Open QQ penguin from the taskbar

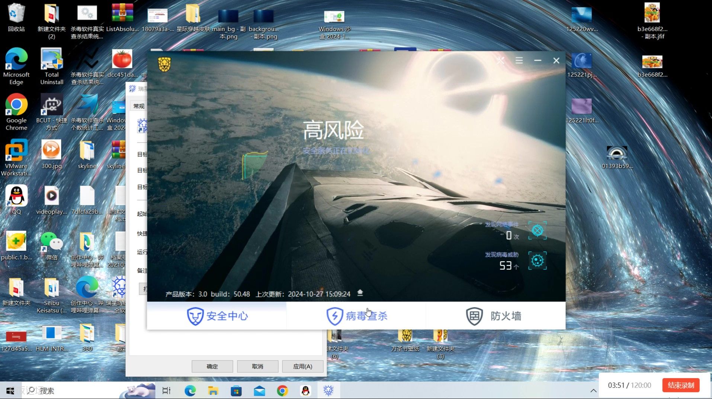click(x=305, y=390)
